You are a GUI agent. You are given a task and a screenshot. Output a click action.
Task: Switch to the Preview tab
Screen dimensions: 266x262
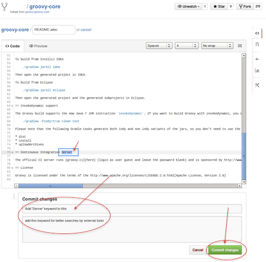(38, 46)
